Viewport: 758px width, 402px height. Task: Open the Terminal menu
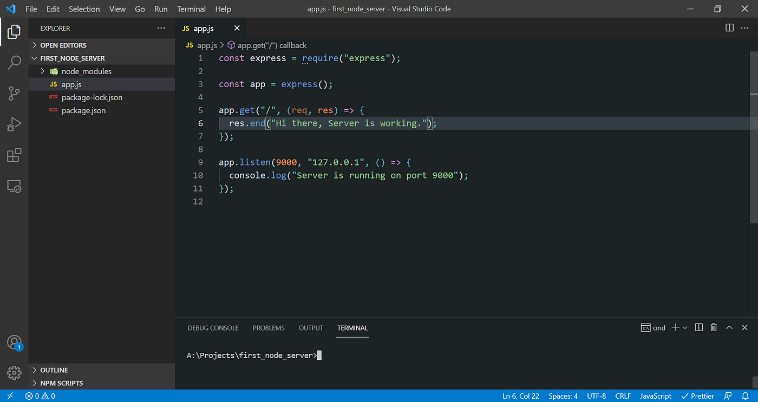[191, 9]
